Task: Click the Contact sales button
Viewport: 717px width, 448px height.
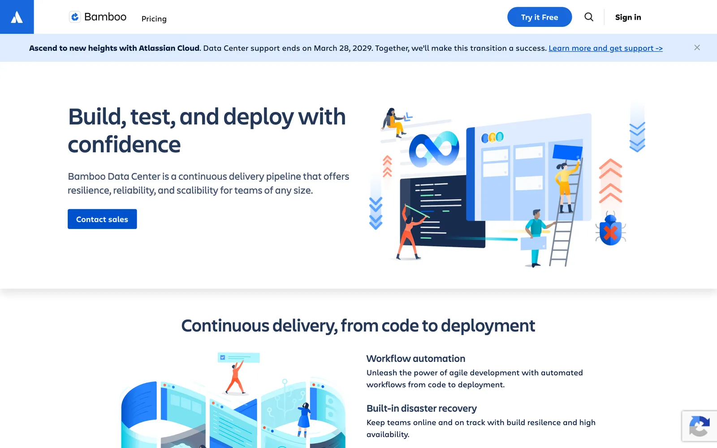Action: pos(102,219)
